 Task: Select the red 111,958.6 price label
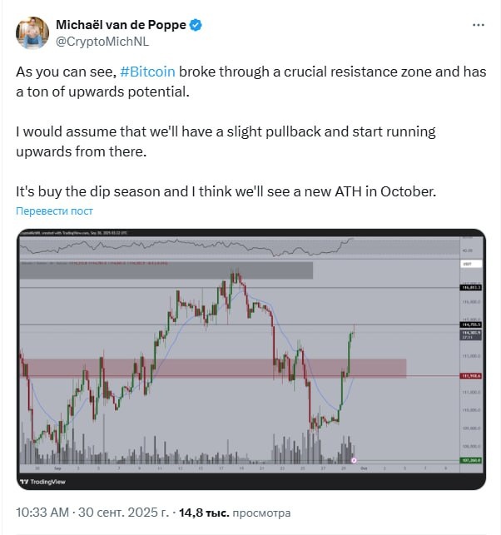click(x=471, y=376)
